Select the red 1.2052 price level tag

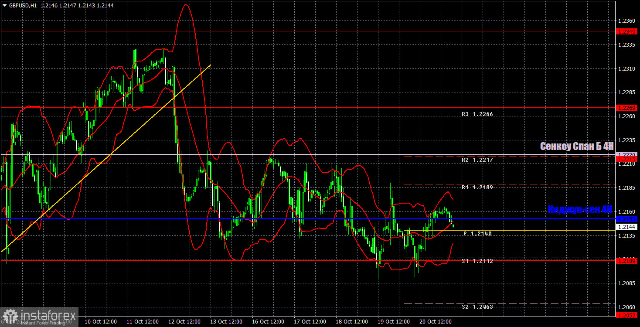click(x=627, y=315)
